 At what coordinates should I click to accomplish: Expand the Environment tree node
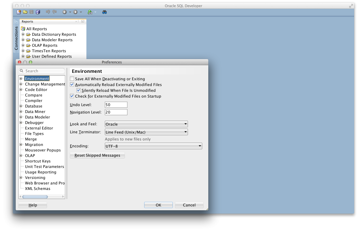click(21, 79)
